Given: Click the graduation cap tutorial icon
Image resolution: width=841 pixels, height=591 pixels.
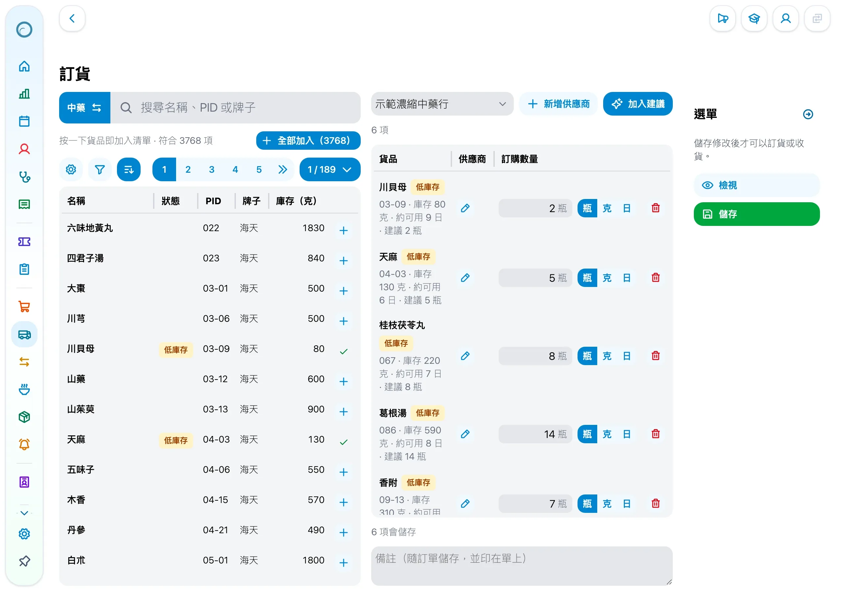Looking at the screenshot, I should (x=754, y=18).
